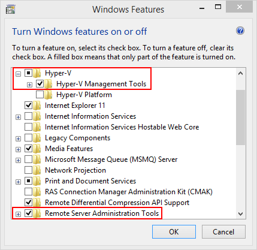Viewport: 257px width, 250px height.
Task: Expand Remote Server Administration Tools node
Action: 18,214
